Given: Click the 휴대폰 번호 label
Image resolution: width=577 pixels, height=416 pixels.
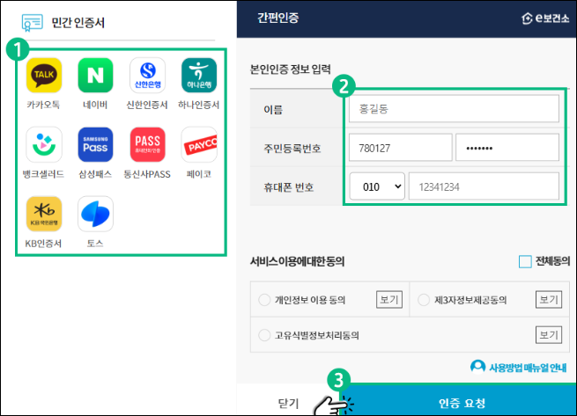Looking at the screenshot, I should [x=289, y=187].
